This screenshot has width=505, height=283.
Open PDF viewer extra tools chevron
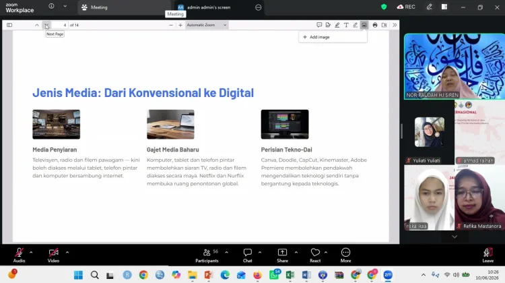[395, 25]
